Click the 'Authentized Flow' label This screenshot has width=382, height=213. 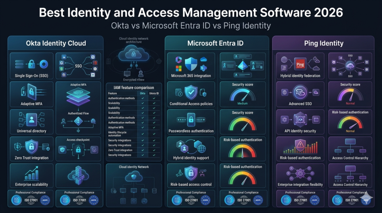[78, 113]
